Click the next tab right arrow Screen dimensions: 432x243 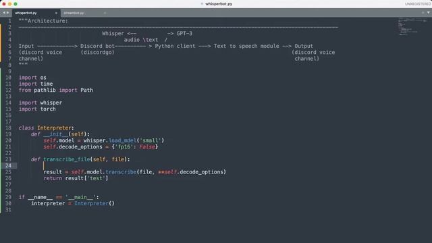(x=7, y=13)
